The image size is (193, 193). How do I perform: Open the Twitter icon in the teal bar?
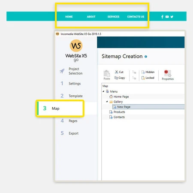tap(172, 17)
